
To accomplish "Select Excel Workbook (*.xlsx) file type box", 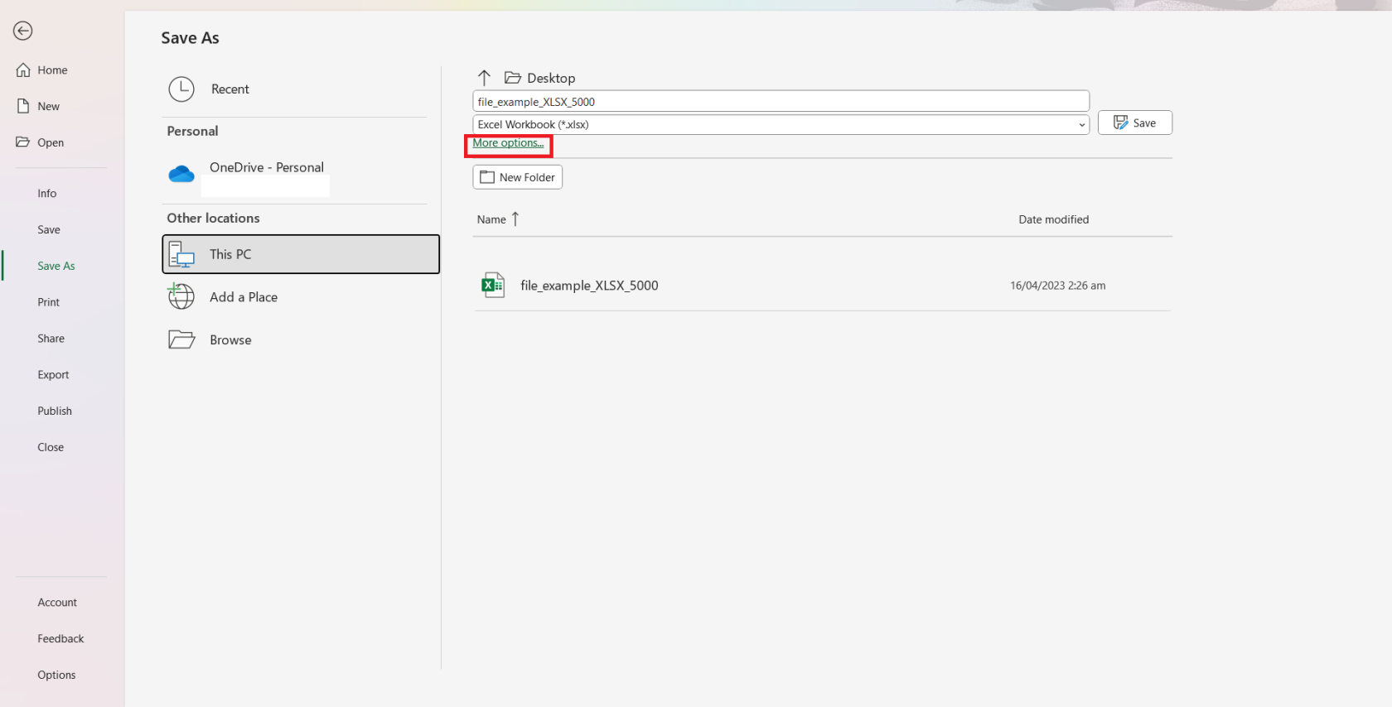I will point(781,125).
